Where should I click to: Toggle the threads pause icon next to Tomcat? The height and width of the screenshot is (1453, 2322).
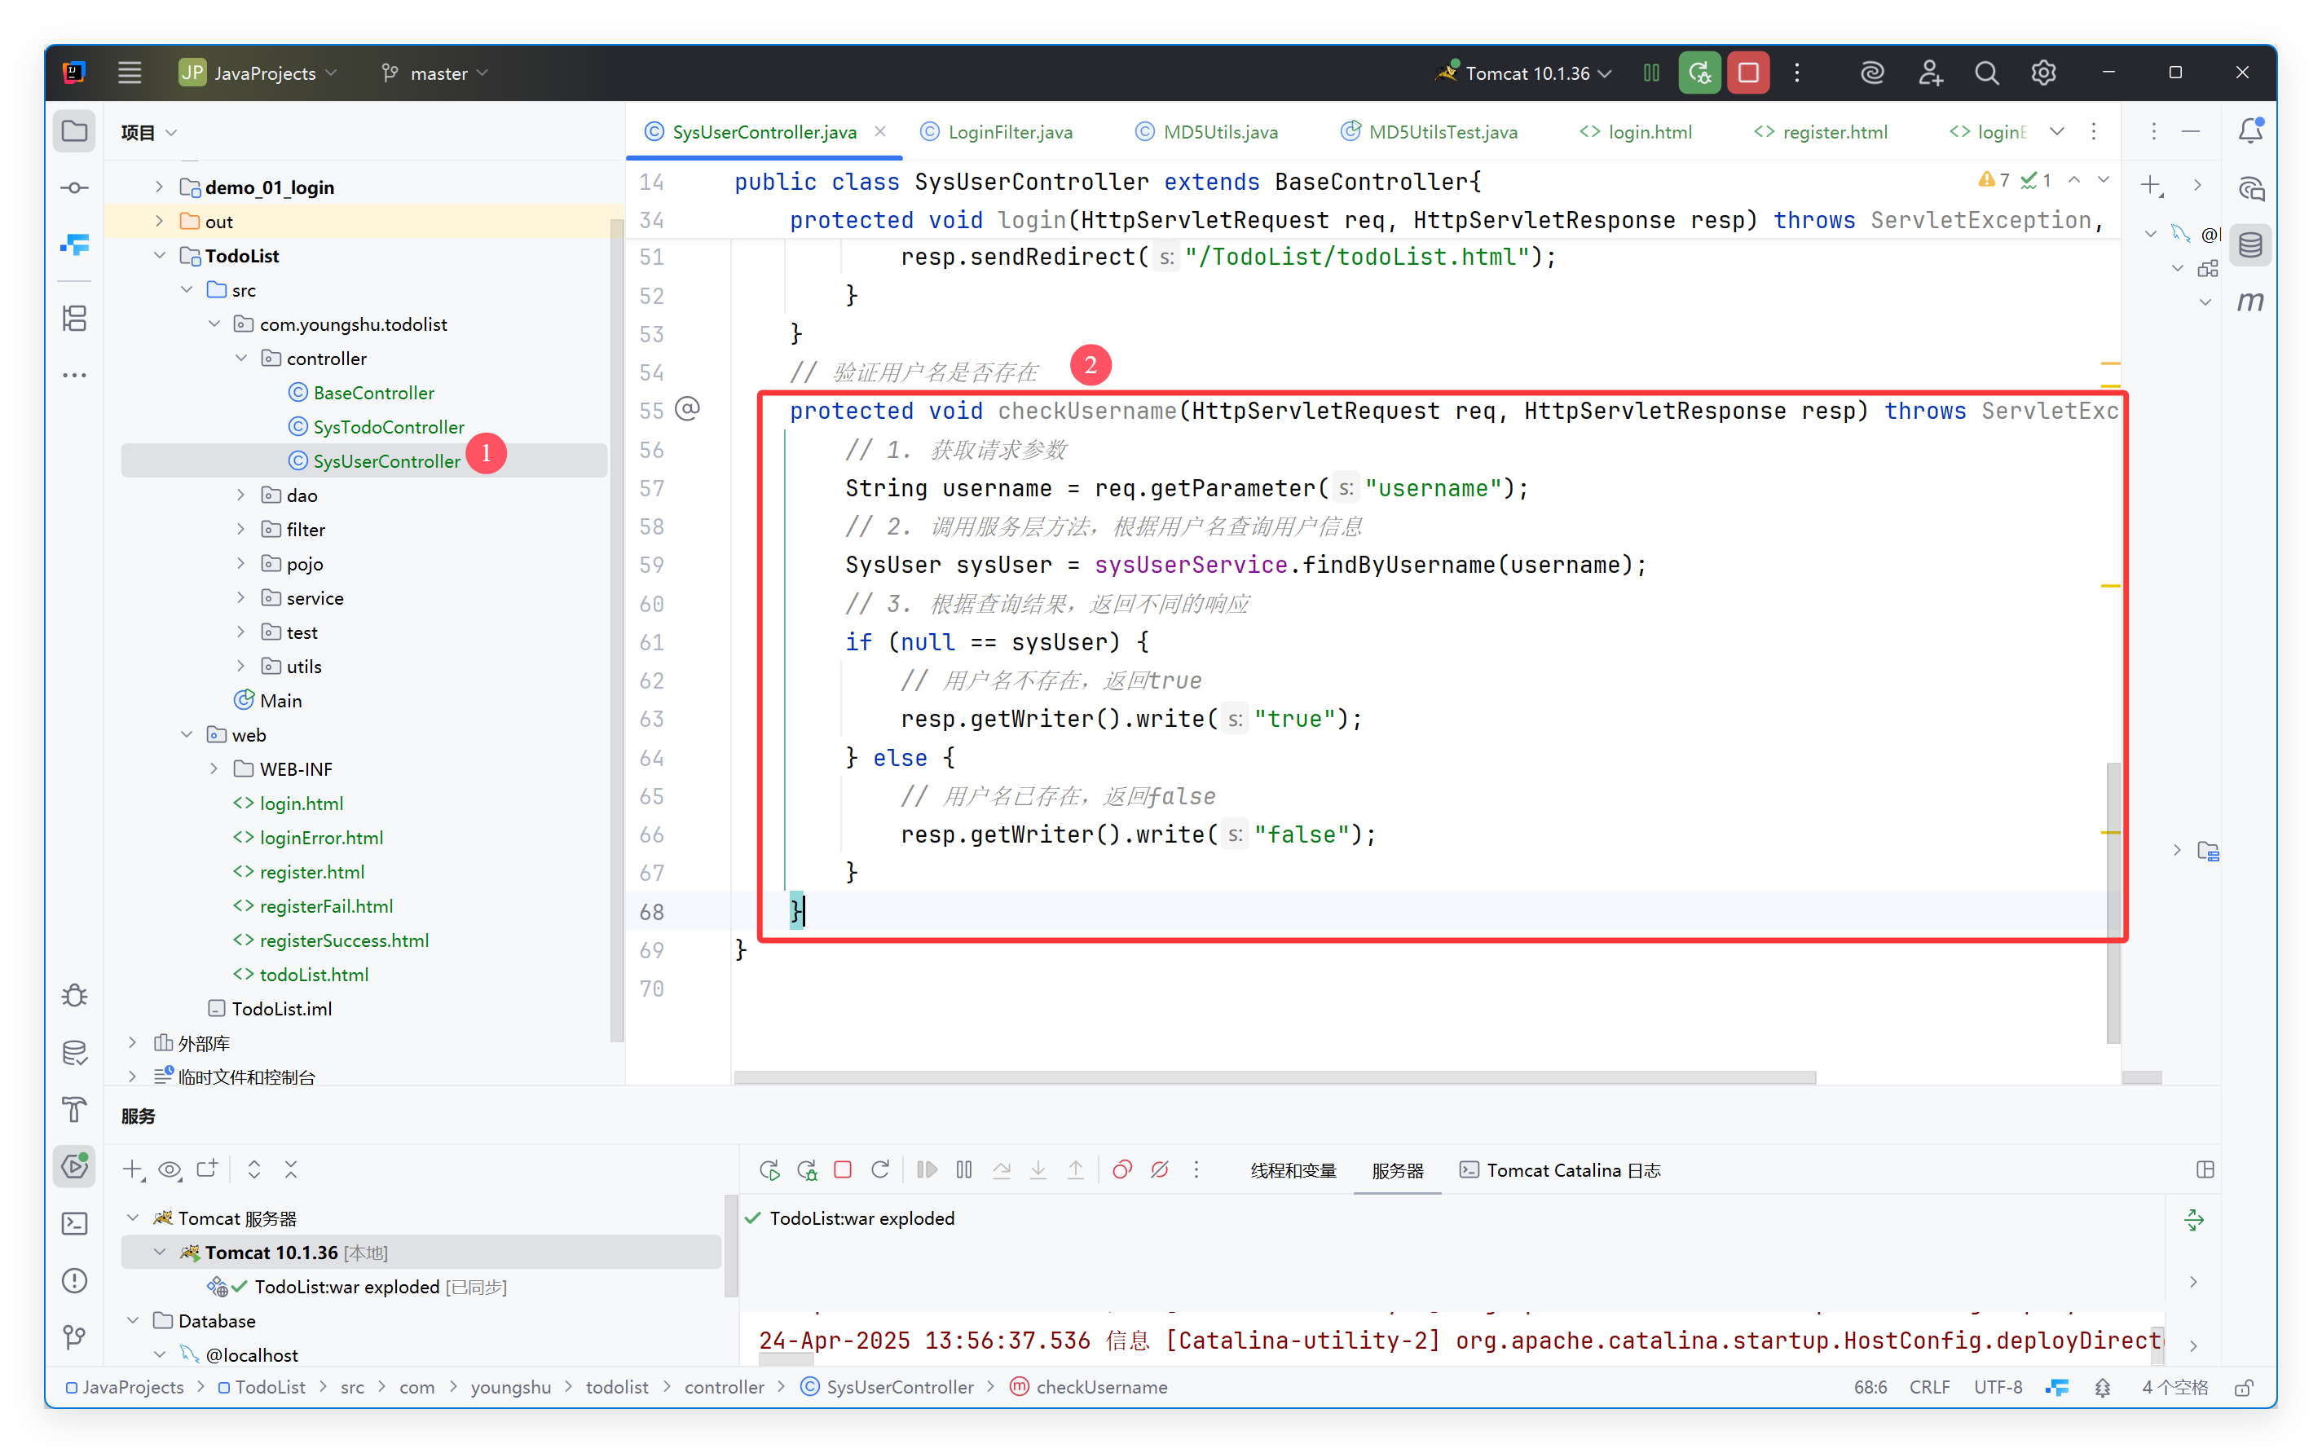(1651, 73)
